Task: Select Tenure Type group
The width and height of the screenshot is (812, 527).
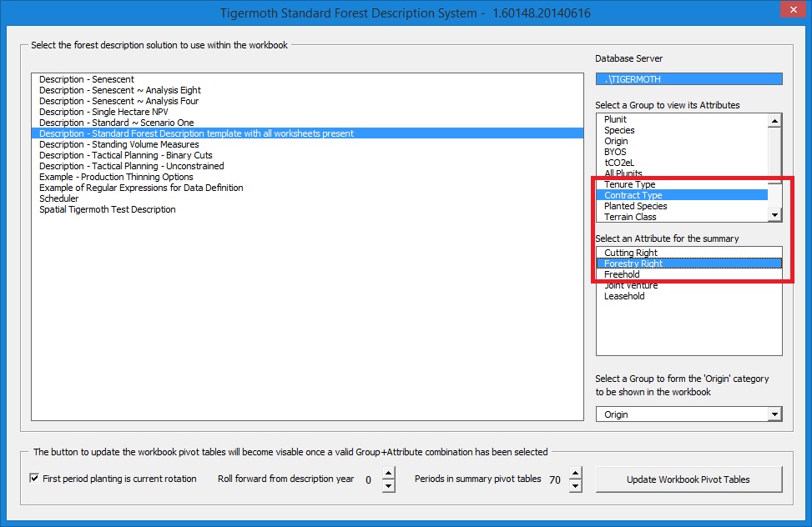Action: [x=682, y=185]
